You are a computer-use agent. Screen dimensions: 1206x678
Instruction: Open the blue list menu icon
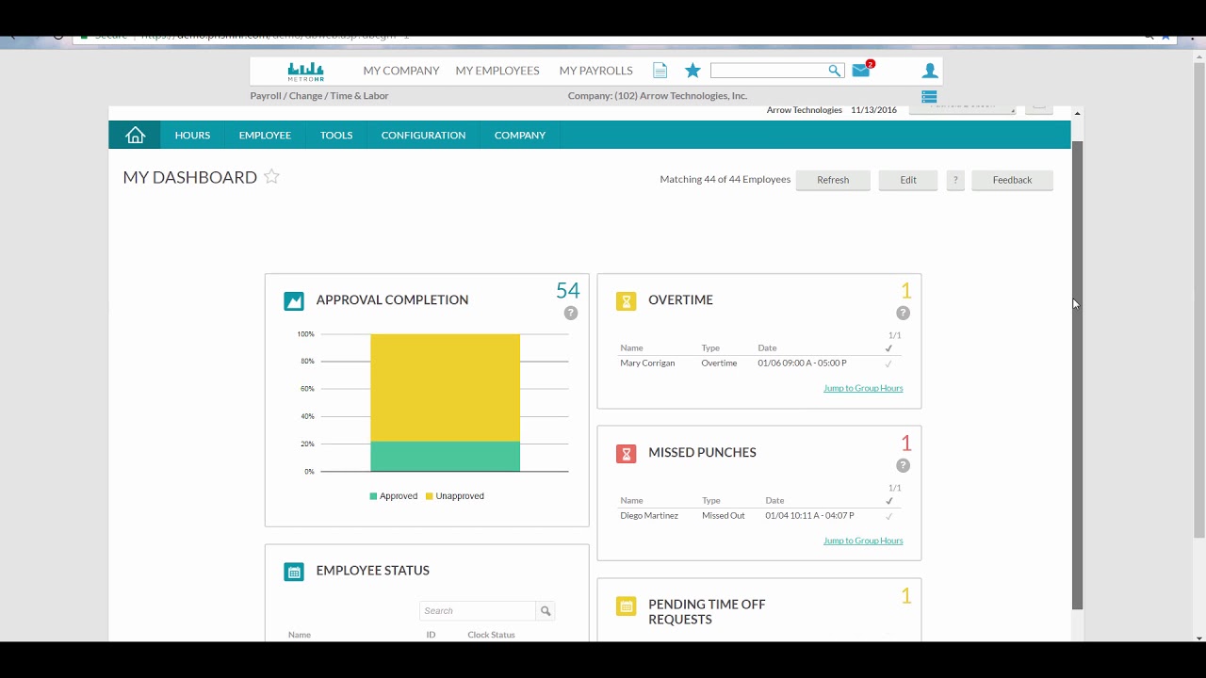coord(929,96)
